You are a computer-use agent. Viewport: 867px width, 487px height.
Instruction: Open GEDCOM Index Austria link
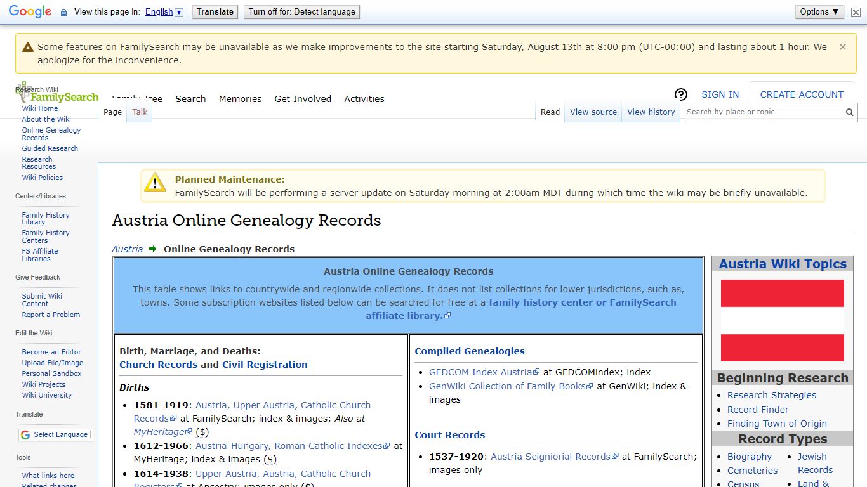[484, 372]
